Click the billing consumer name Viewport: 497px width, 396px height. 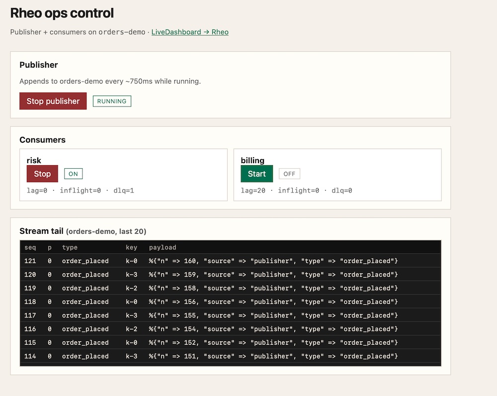[x=252, y=160]
